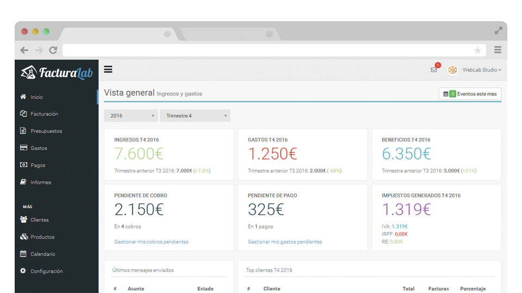522x293 pixels.
Task: Go to Facturación in sidebar
Action: (x=44, y=114)
